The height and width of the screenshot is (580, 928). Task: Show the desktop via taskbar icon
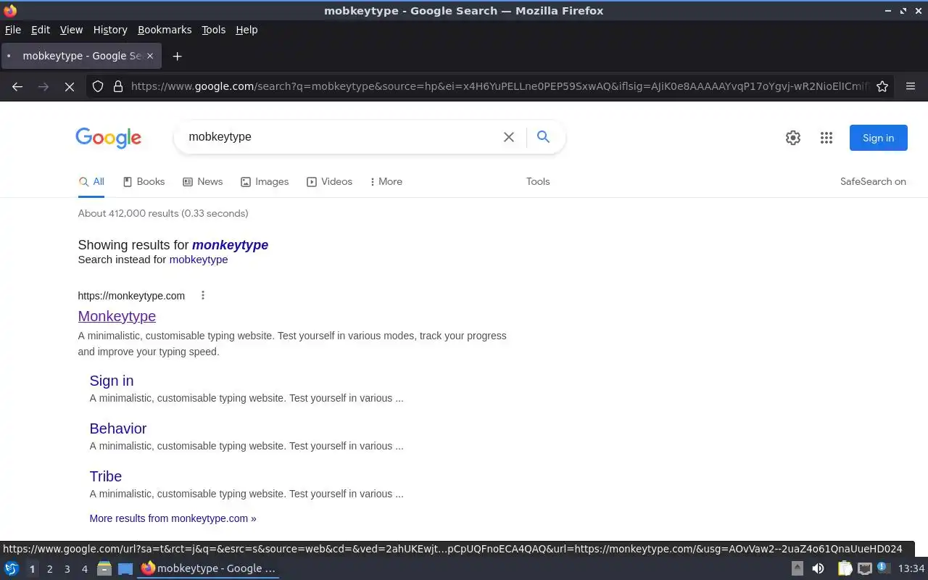pos(125,568)
